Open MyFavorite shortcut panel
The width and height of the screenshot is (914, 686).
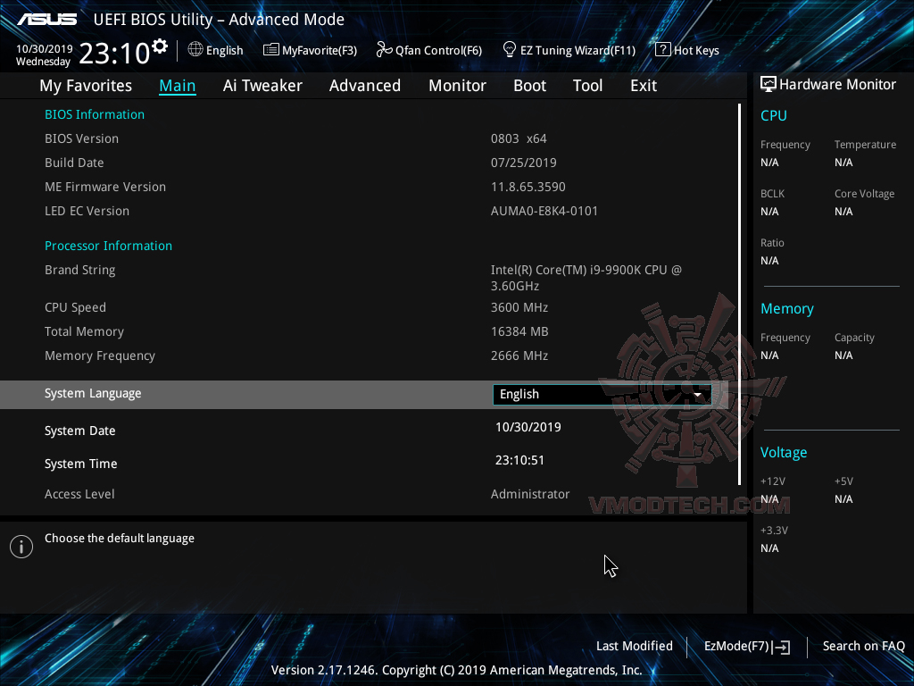310,50
